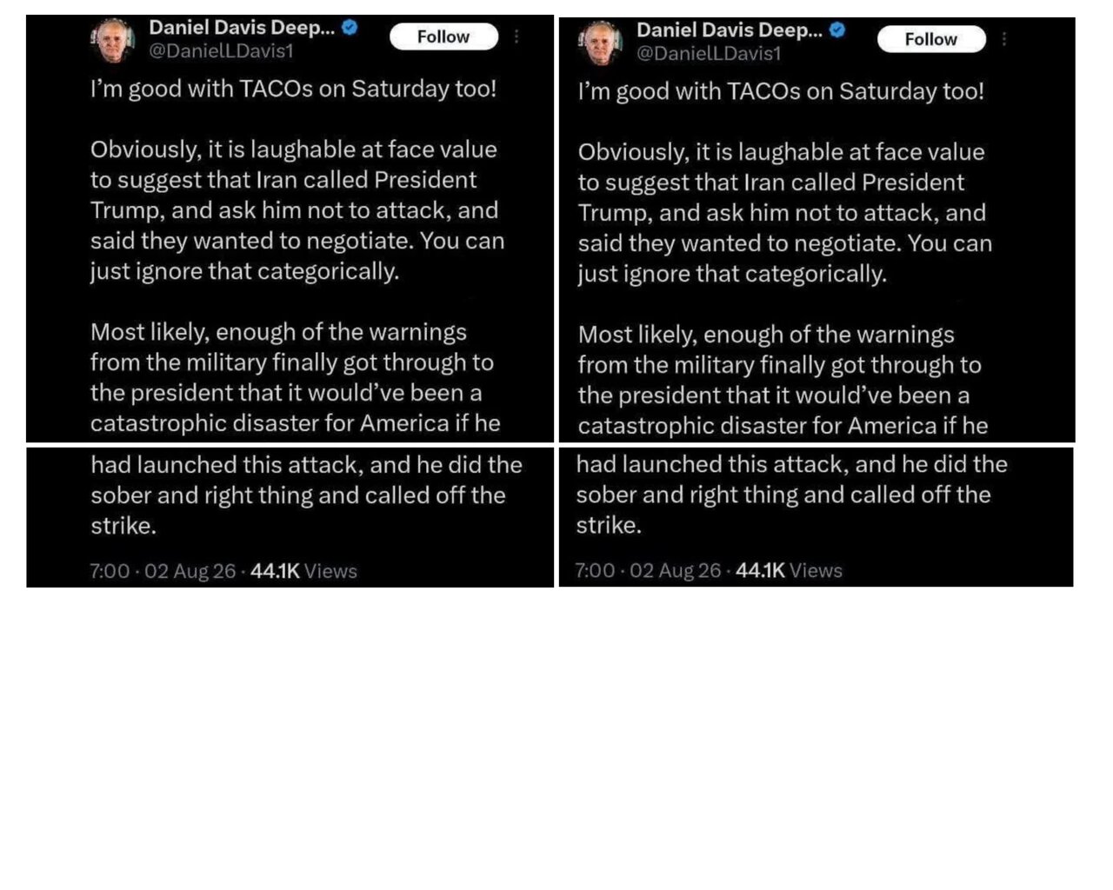This screenshot has height=890, width=1113.
Task: Click the blue verified badge in left tweet
Action: pyautogui.click(x=350, y=28)
